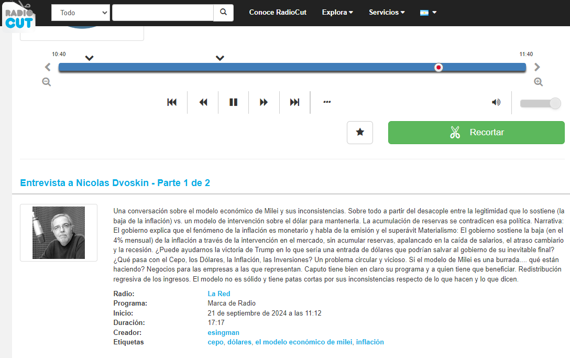This screenshot has width=570, height=358.
Task: Open the three-dots more options
Action: (x=327, y=102)
